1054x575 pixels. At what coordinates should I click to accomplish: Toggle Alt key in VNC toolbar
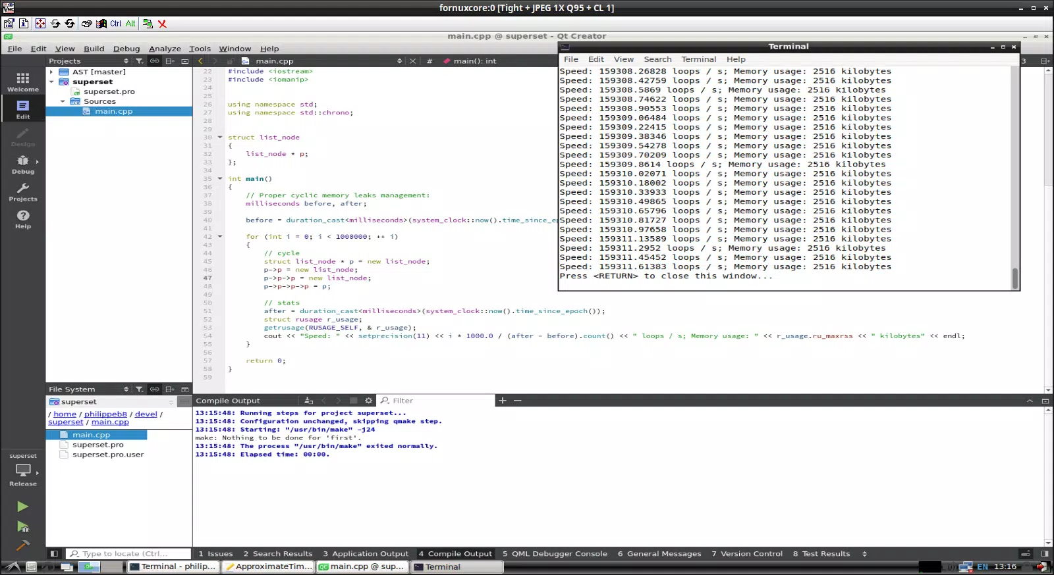click(130, 24)
